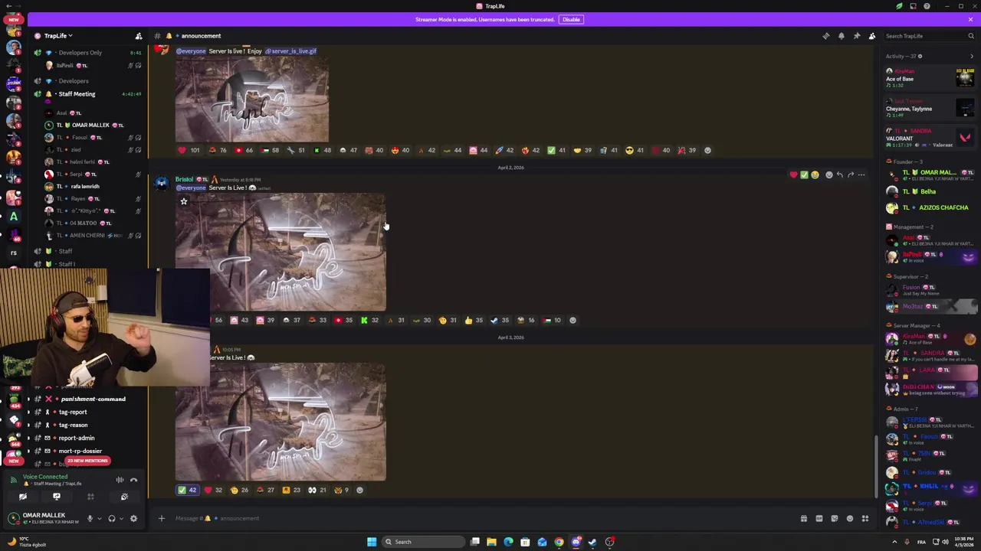Open Windows Start menu
The image size is (981, 551).
372,542
